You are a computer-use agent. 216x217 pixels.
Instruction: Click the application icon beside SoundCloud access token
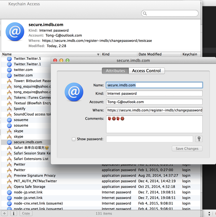9,114
